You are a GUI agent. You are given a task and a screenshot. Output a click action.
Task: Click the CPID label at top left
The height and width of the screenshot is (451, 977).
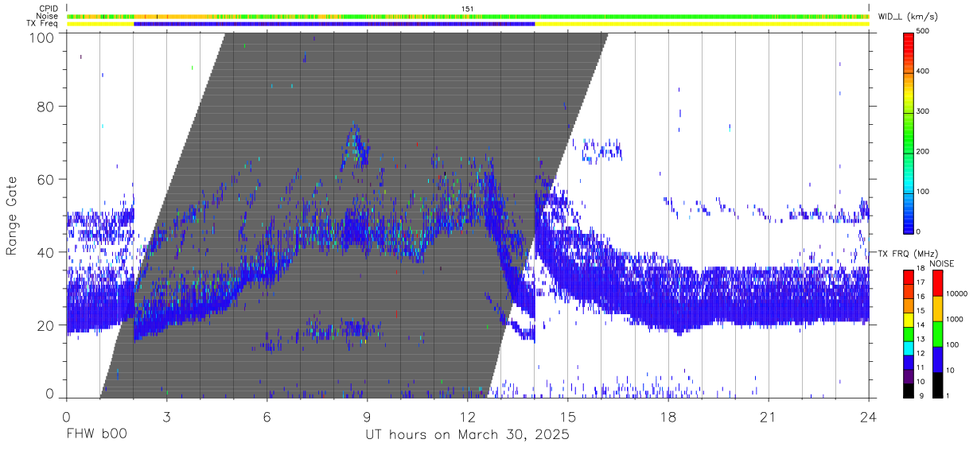tap(49, 9)
